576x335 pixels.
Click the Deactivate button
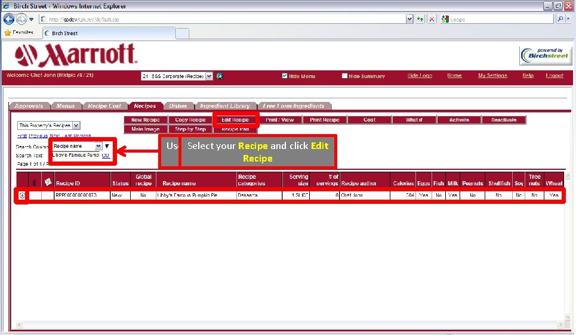point(504,120)
